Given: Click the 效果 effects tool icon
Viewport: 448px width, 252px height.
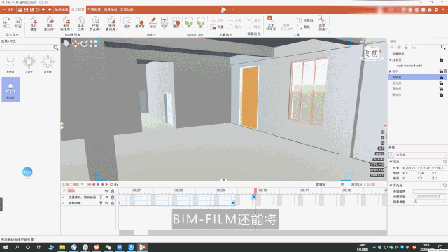Looking at the screenshot, I should [127, 22].
